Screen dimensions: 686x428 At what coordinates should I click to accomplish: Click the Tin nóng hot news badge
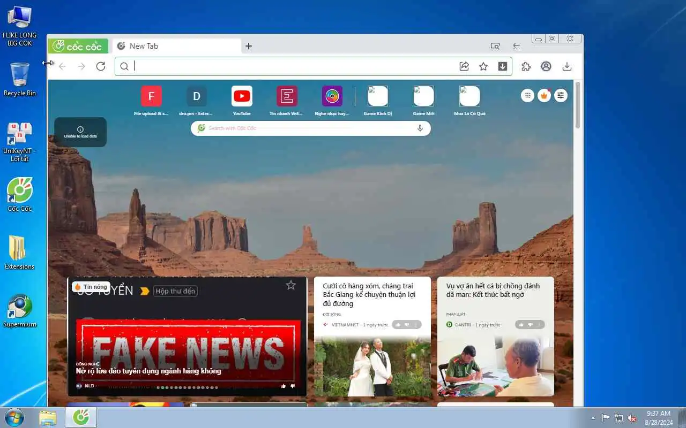91,287
